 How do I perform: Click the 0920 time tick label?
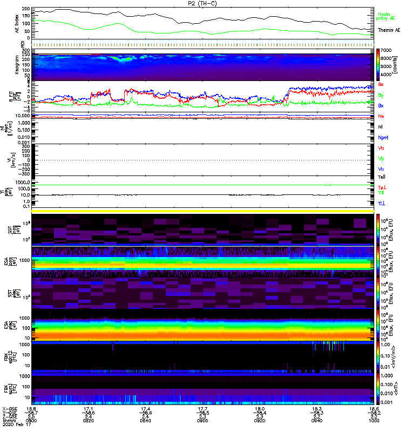(x=260, y=421)
